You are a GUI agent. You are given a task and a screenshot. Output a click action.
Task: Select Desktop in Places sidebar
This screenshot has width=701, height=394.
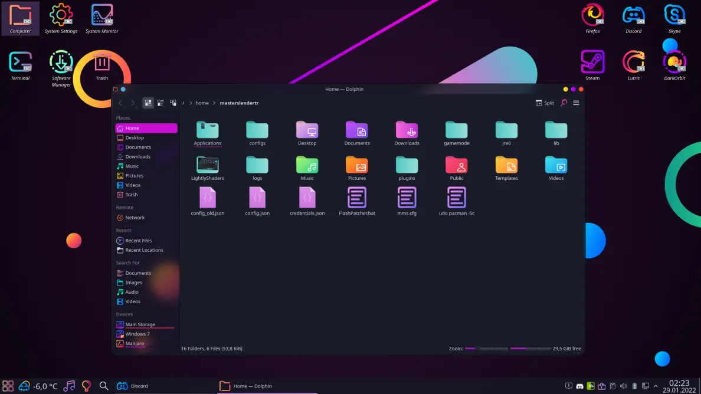pos(146,137)
